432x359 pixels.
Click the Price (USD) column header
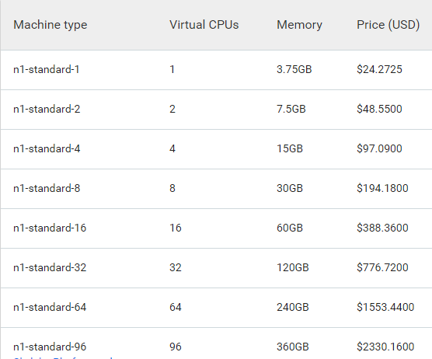click(x=388, y=25)
